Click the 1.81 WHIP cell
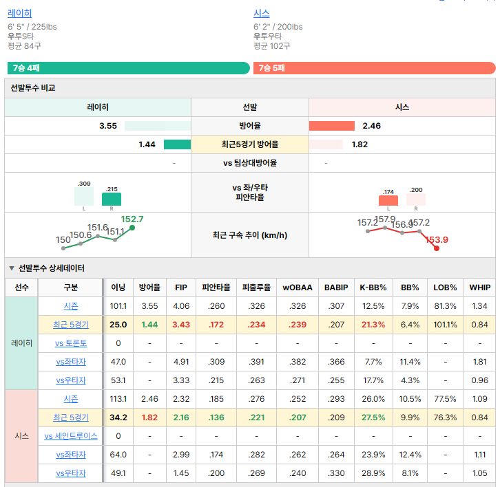The height and width of the screenshot is (487, 500). 479,362
